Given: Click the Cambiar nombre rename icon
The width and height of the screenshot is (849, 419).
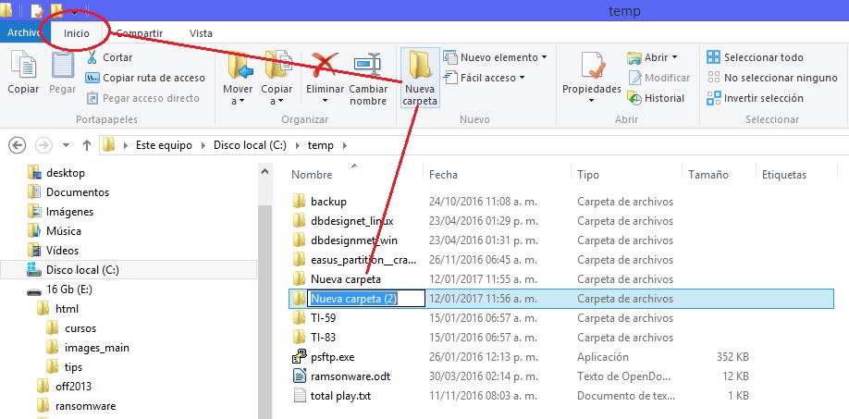Looking at the screenshot, I should click(367, 67).
